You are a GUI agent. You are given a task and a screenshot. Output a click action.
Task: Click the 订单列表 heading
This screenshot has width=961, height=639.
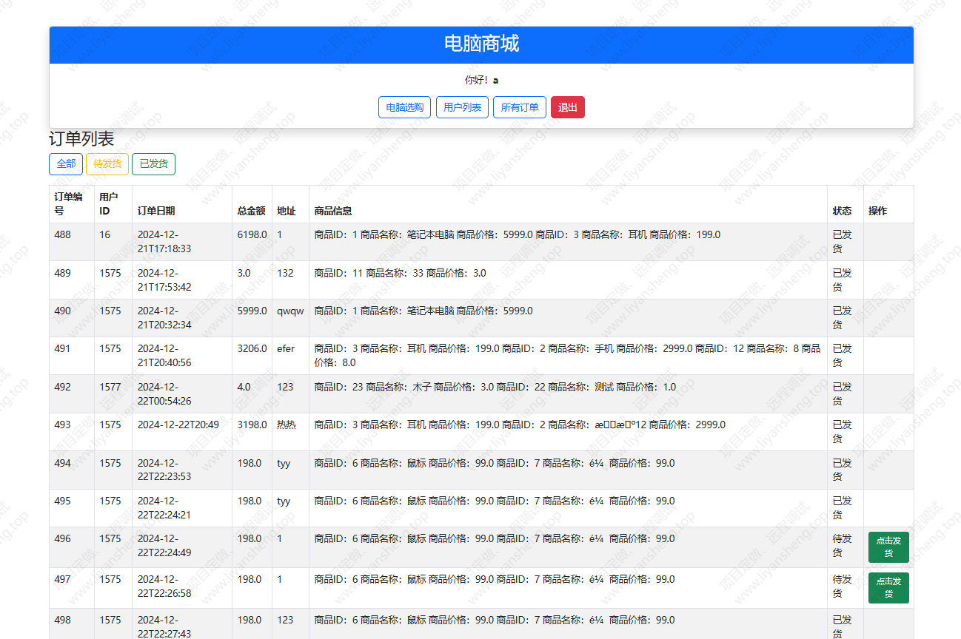coord(81,139)
